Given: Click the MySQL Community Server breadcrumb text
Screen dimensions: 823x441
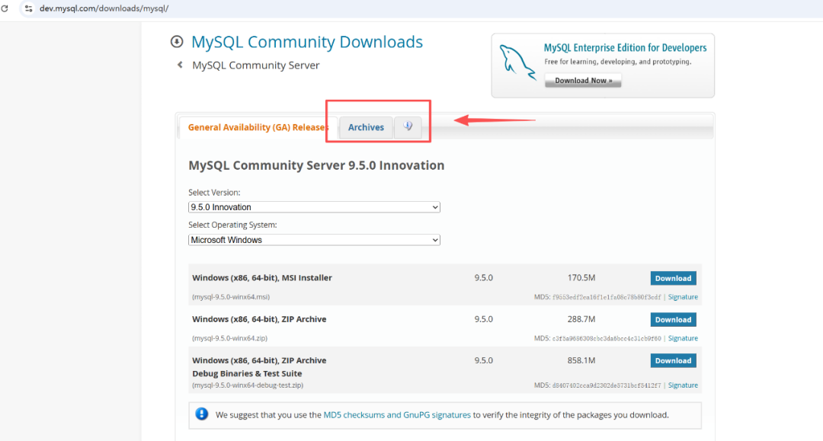Looking at the screenshot, I should (x=255, y=65).
